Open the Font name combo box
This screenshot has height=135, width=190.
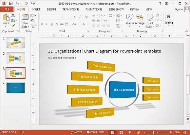point(51,17)
